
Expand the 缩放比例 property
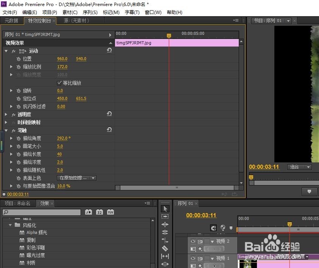[11, 67]
